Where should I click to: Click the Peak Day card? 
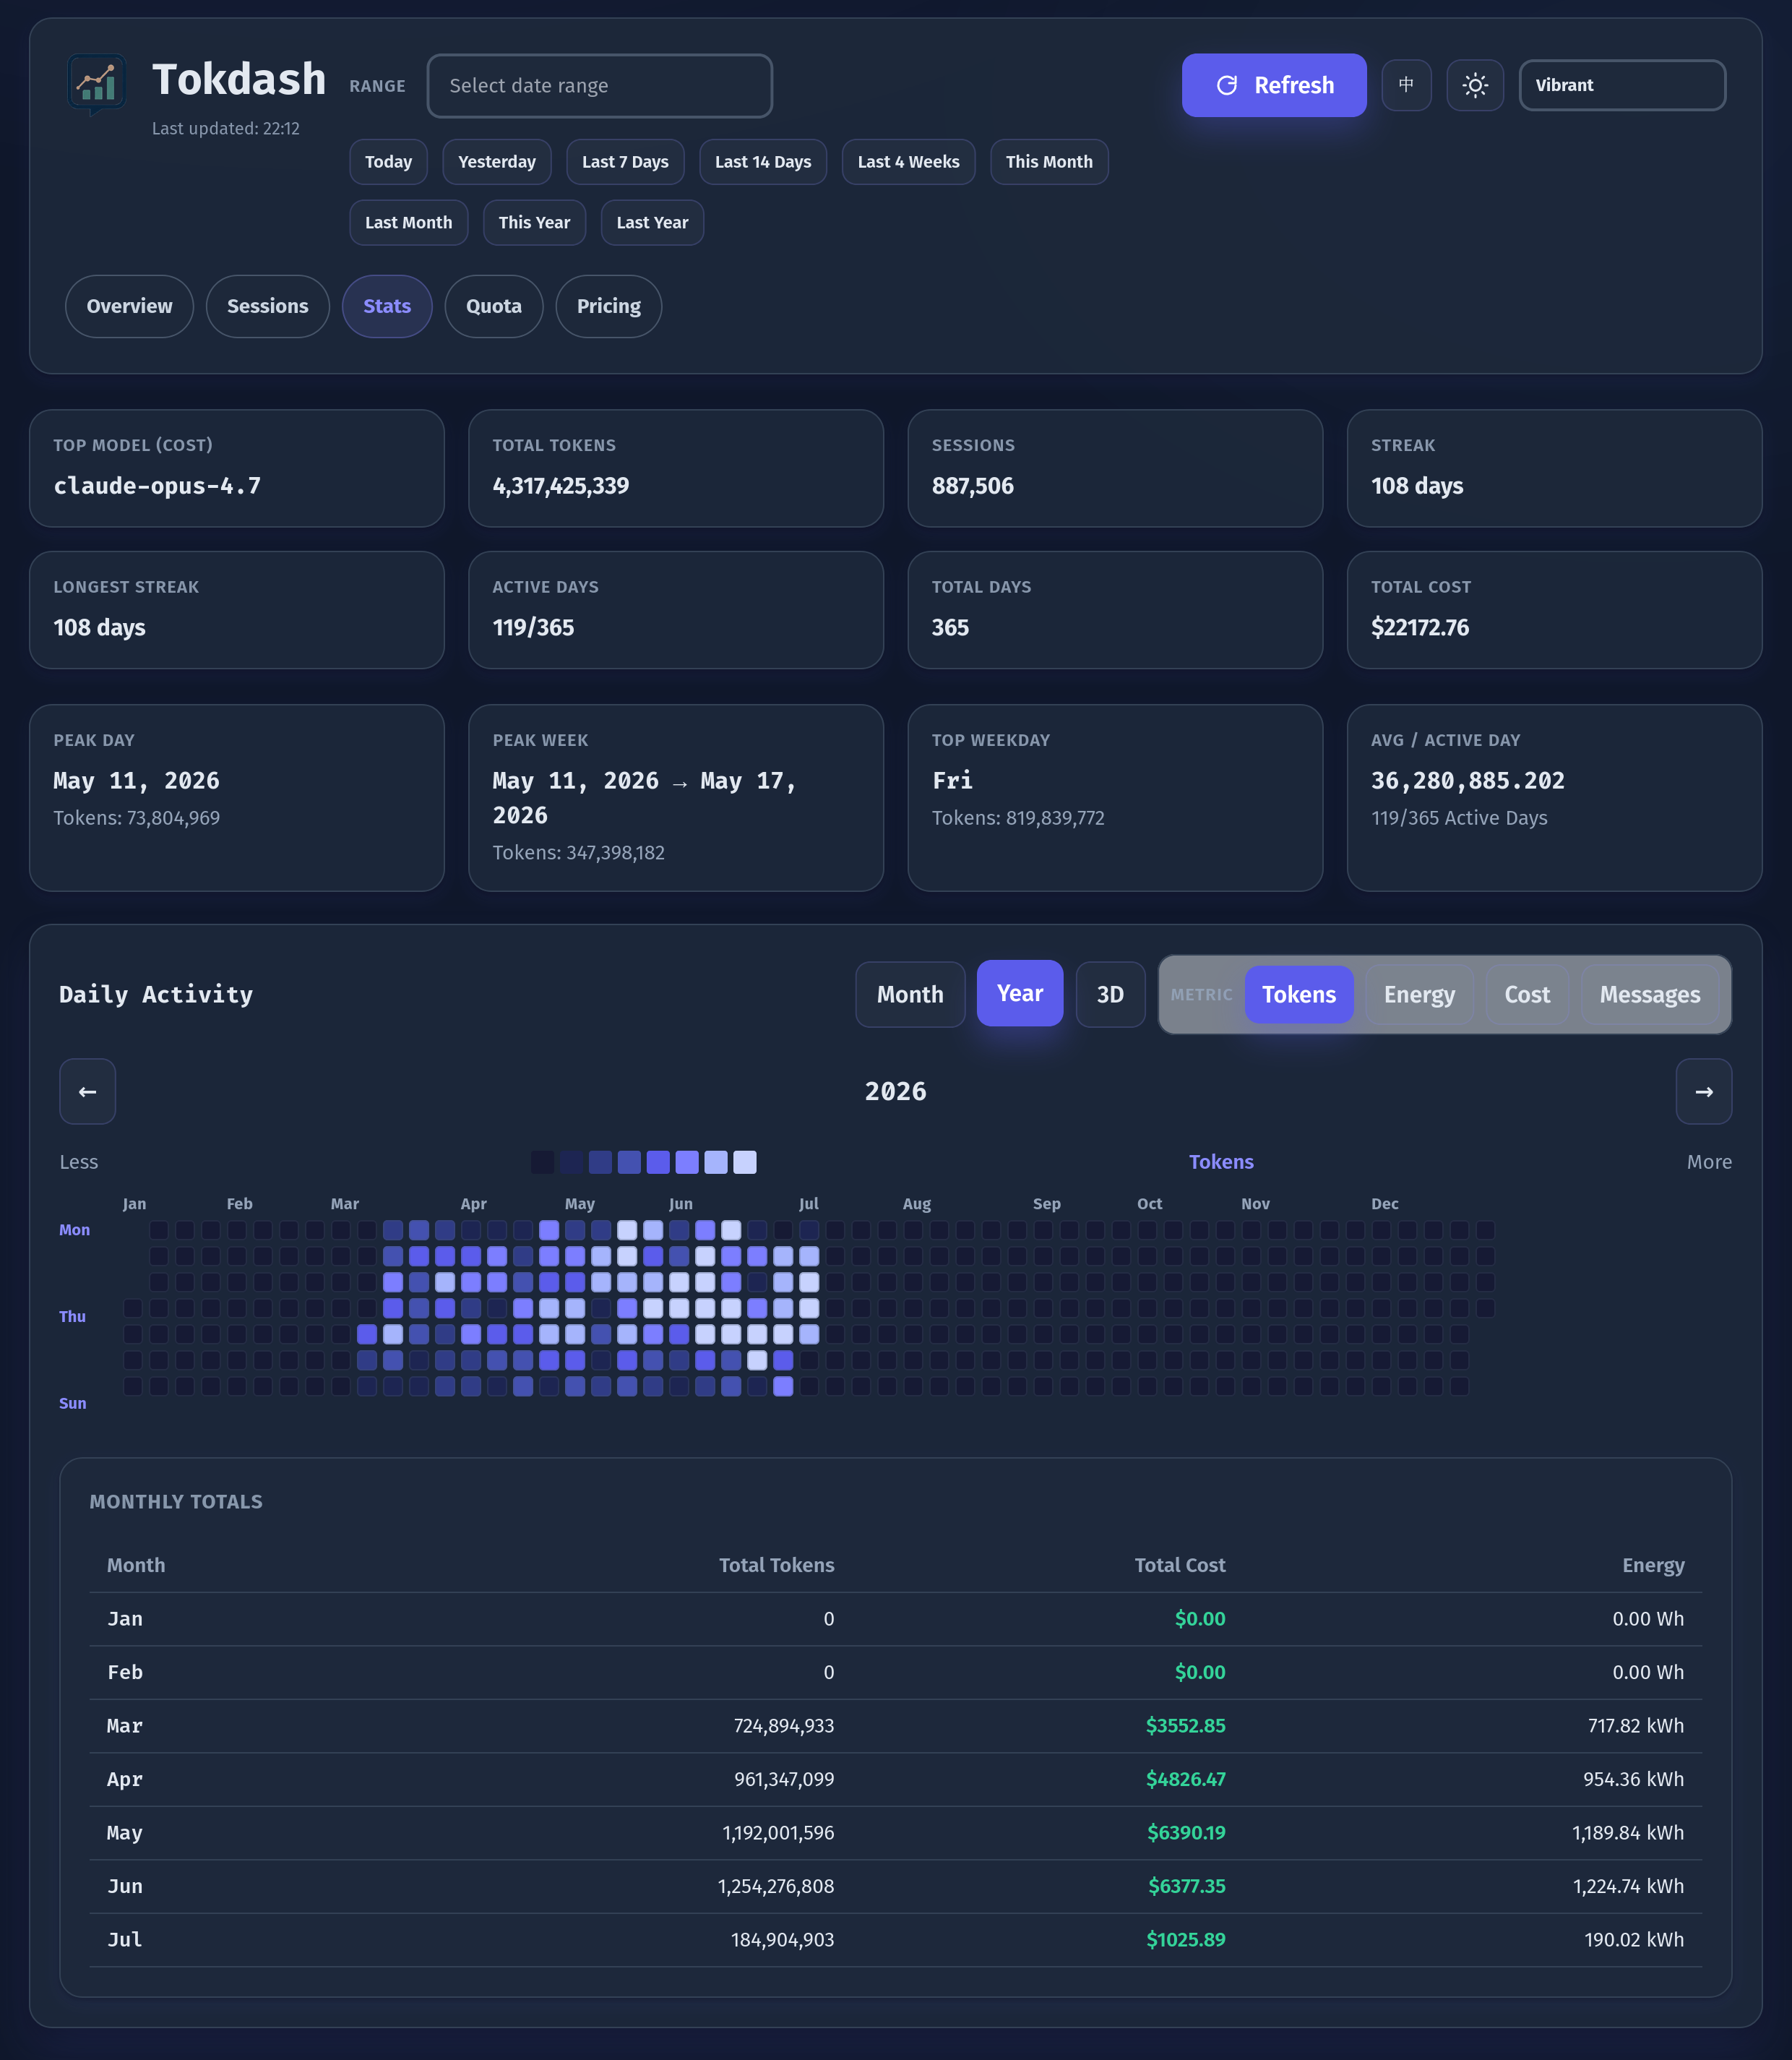[x=237, y=799]
